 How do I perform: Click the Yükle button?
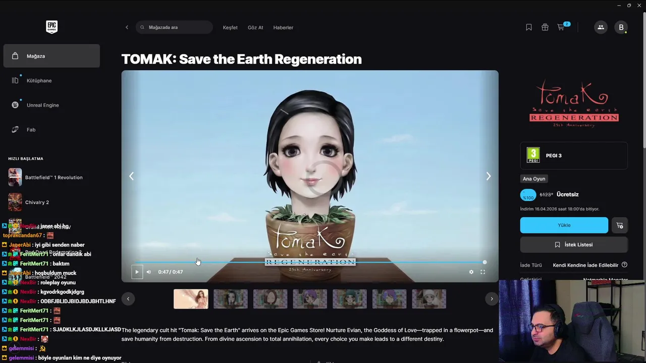coord(564,225)
